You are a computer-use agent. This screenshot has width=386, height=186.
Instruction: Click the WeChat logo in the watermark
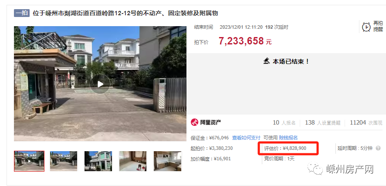(315, 169)
